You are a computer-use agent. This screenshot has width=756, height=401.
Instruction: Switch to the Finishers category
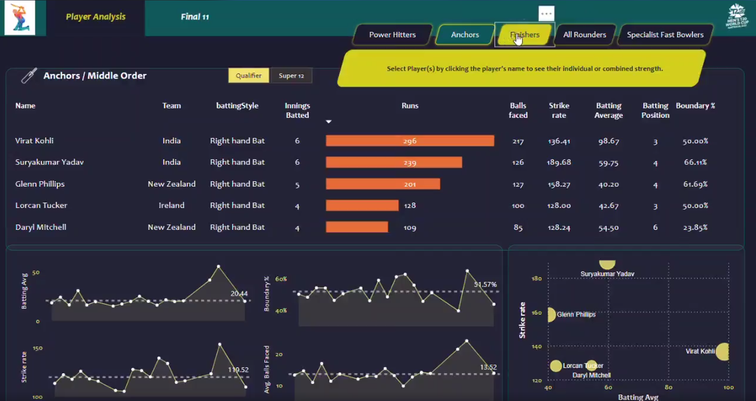[524, 35]
